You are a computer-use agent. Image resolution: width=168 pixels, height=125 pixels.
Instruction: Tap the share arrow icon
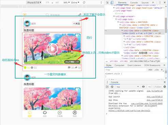point(76,67)
